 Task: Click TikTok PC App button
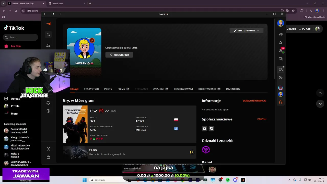pos(305,29)
